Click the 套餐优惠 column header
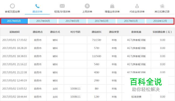175x101 pixels. pos(136,32)
